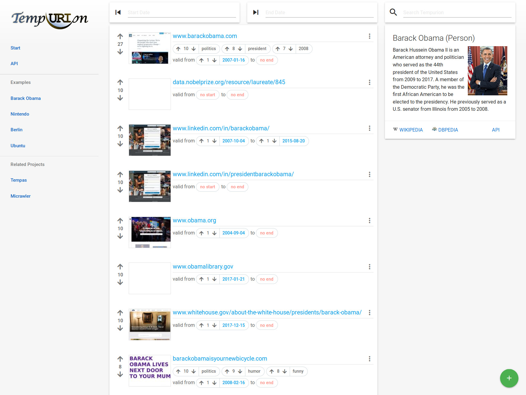Upvote the whitehouse.gov barack-obama entry
This screenshot has height=395, width=526.
[120, 313]
